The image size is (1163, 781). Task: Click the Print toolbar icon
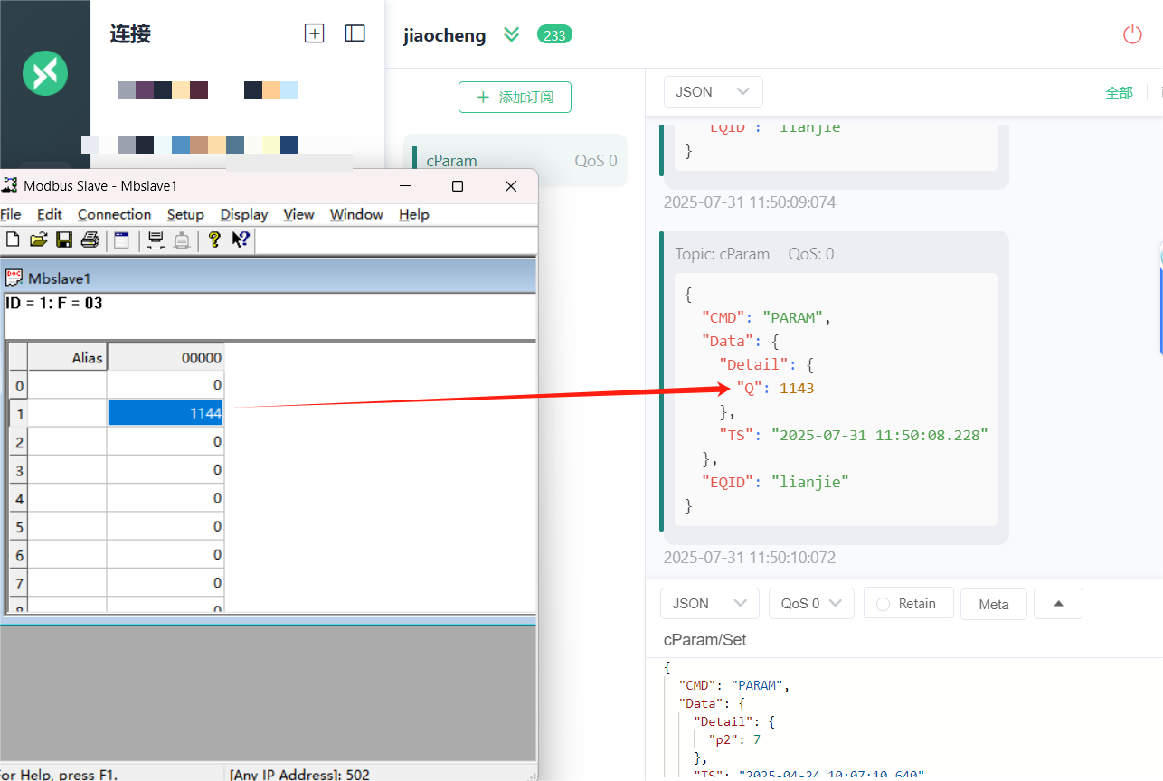90,240
